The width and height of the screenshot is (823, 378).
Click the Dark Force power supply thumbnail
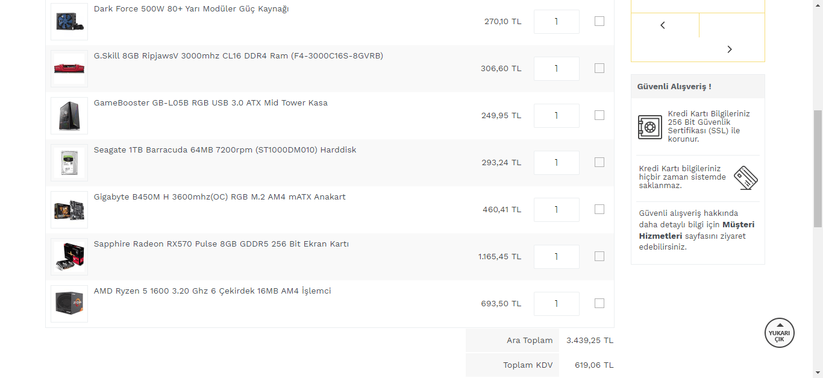click(x=69, y=22)
